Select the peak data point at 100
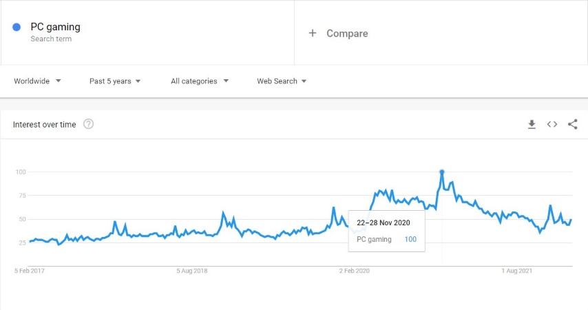The height and width of the screenshot is (310, 588). click(x=442, y=172)
